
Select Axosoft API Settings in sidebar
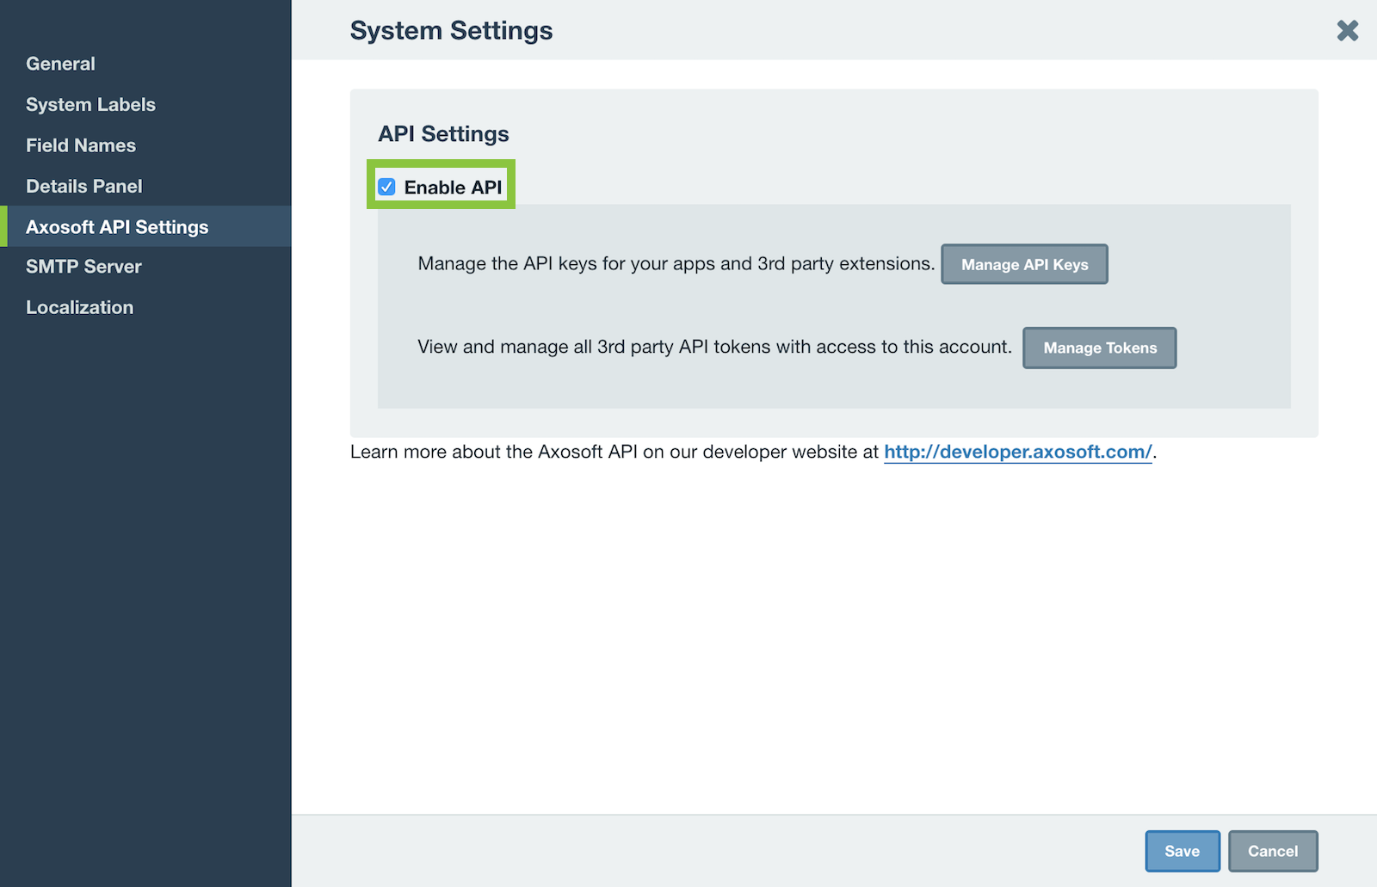tap(117, 226)
